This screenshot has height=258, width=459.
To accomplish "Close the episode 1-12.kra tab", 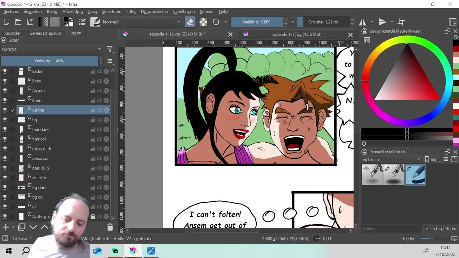I will tap(230, 34).
